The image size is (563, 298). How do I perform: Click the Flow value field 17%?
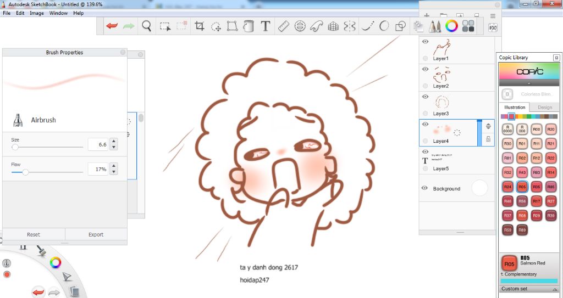(x=98, y=169)
